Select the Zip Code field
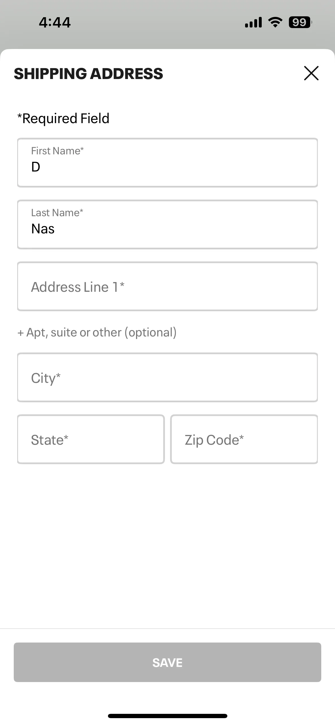Image resolution: width=335 pixels, height=725 pixels. (x=244, y=439)
